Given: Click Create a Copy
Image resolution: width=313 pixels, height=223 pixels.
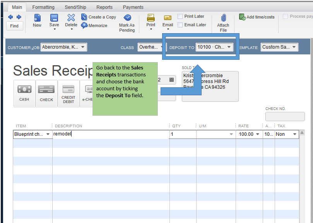Looking at the screenshot, I should (99, 17).
